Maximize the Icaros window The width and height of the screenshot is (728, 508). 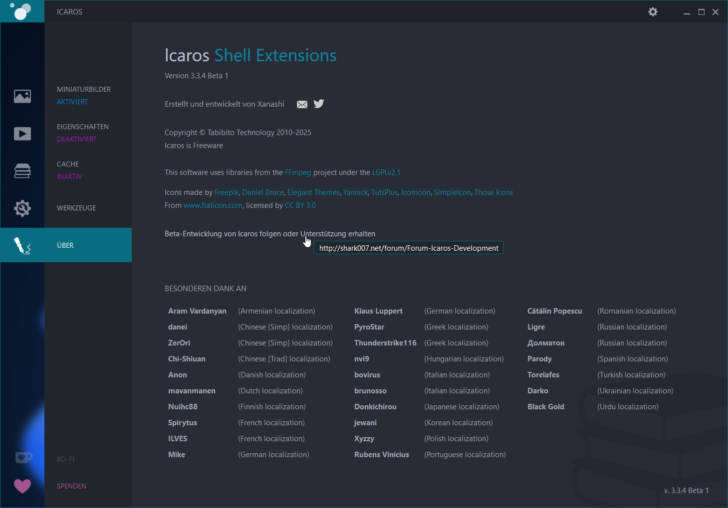tap(702, 12)
